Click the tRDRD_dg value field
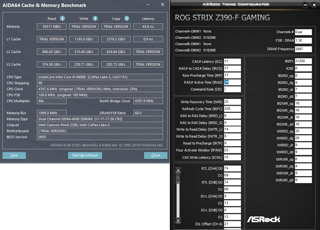320x230 pixels. [x=303, y=83]
